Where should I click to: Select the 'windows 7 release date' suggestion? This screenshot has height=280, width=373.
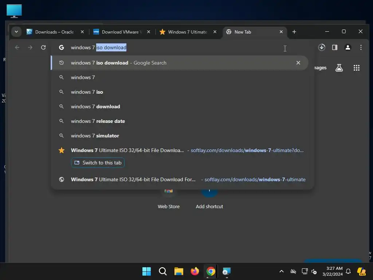pyautogui.click(x=180, y=121)
